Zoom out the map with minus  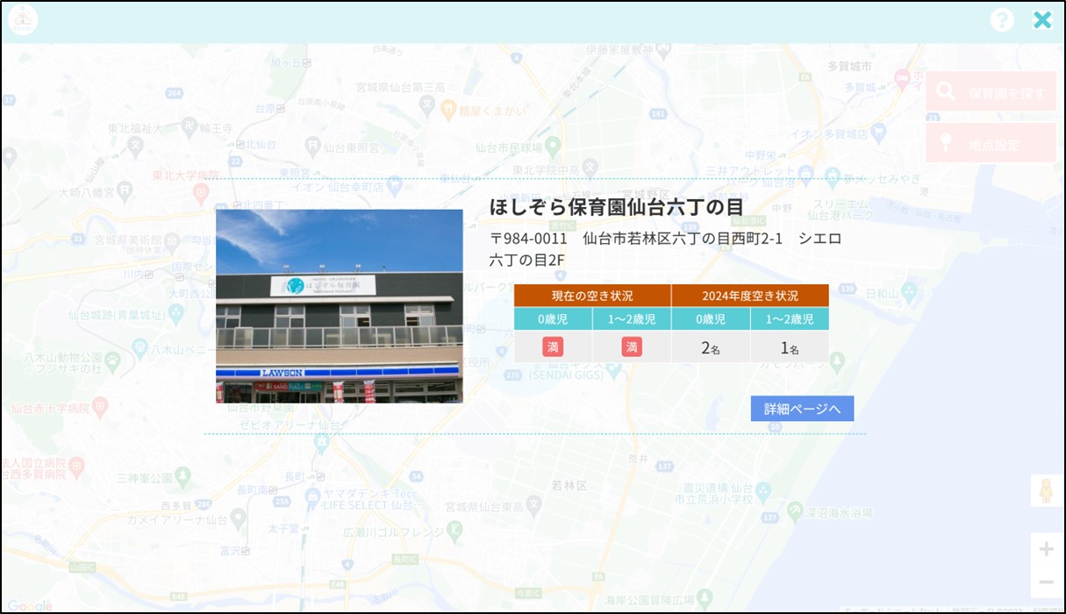click(1046, 582)
